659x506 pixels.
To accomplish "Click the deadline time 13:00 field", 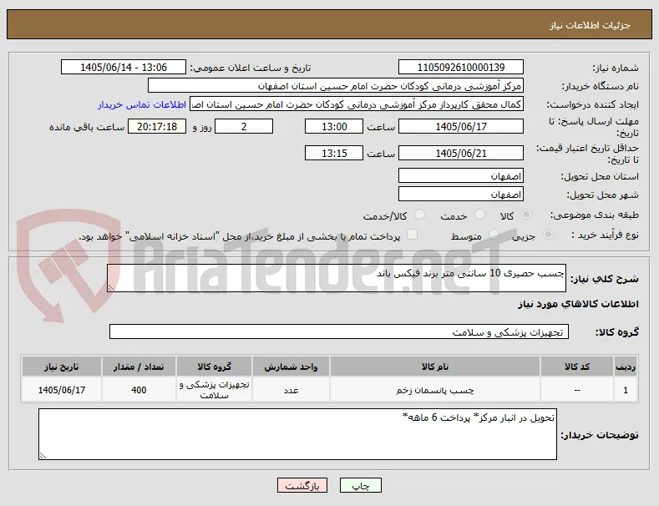I will point(334,127).
